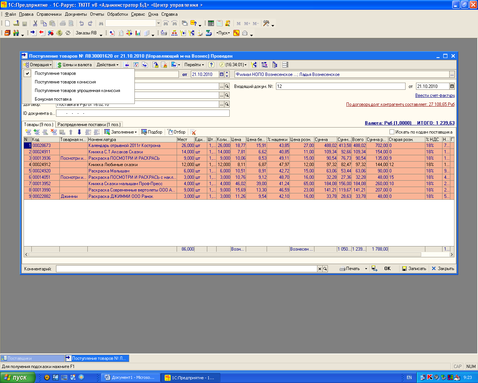Viewport: 478px width, 383px height.
Task: Click the hammer and wrench tools icon
Action: pyautogui.click(x=266, y=23)
